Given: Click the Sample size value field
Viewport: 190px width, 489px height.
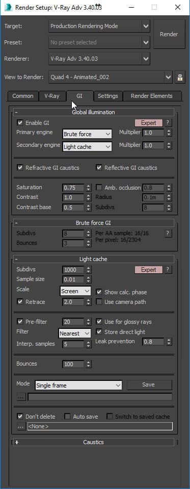Looking at the screenshot, I should point(73,279).
